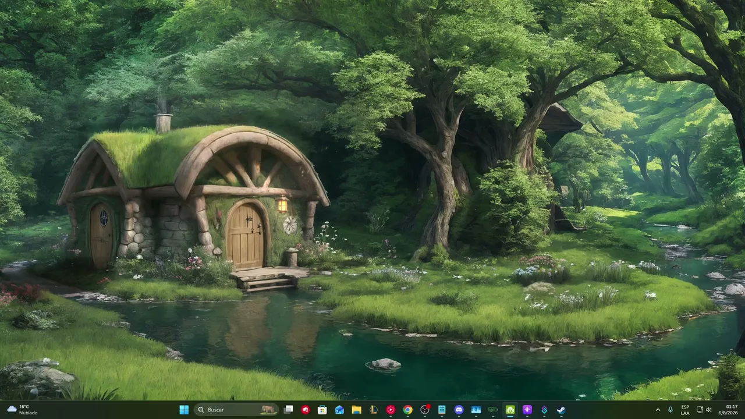This screenshot has height=419, width=745.
Task: Click the speaker volume tray icon
Action: pos(709,410)
